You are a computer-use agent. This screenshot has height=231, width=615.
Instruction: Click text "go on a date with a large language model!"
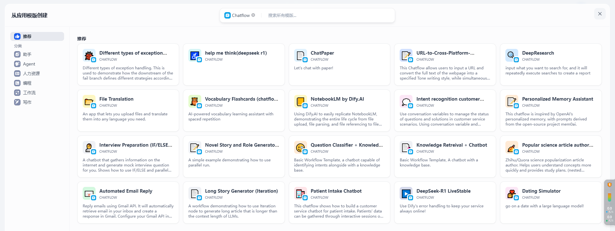[544, 206]
